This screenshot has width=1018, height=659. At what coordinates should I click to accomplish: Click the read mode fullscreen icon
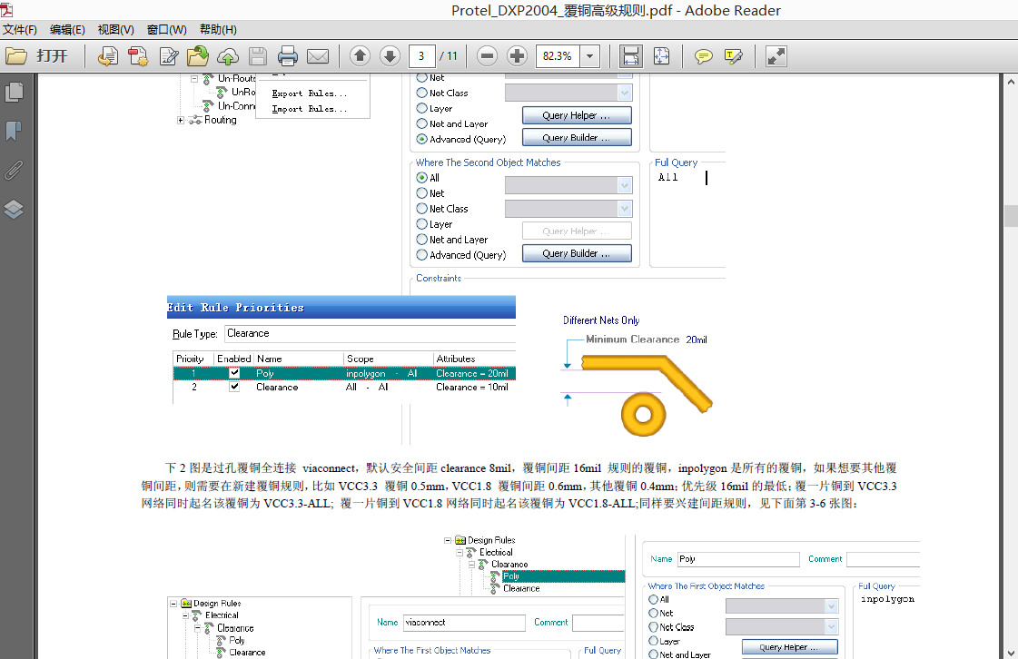[x=776, y=56]
